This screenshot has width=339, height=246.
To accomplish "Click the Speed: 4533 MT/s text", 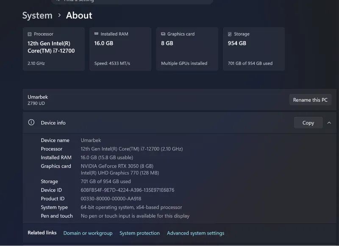I will (112, 63).
